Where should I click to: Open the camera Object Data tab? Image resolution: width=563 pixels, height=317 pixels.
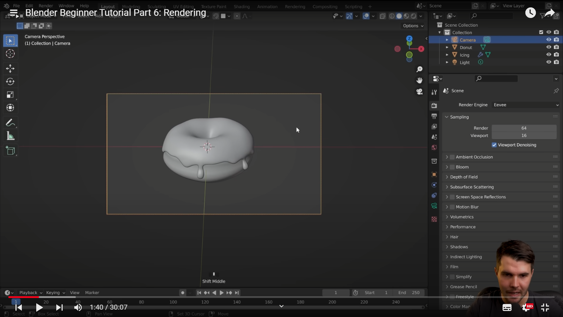point(434,206)
